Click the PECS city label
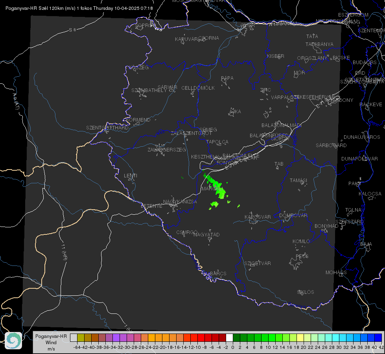 coord(302,256)
